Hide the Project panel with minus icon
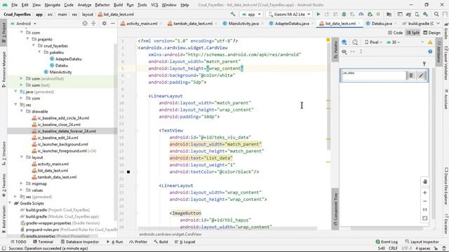The image size is (449, 252). [x=113, y=23]
